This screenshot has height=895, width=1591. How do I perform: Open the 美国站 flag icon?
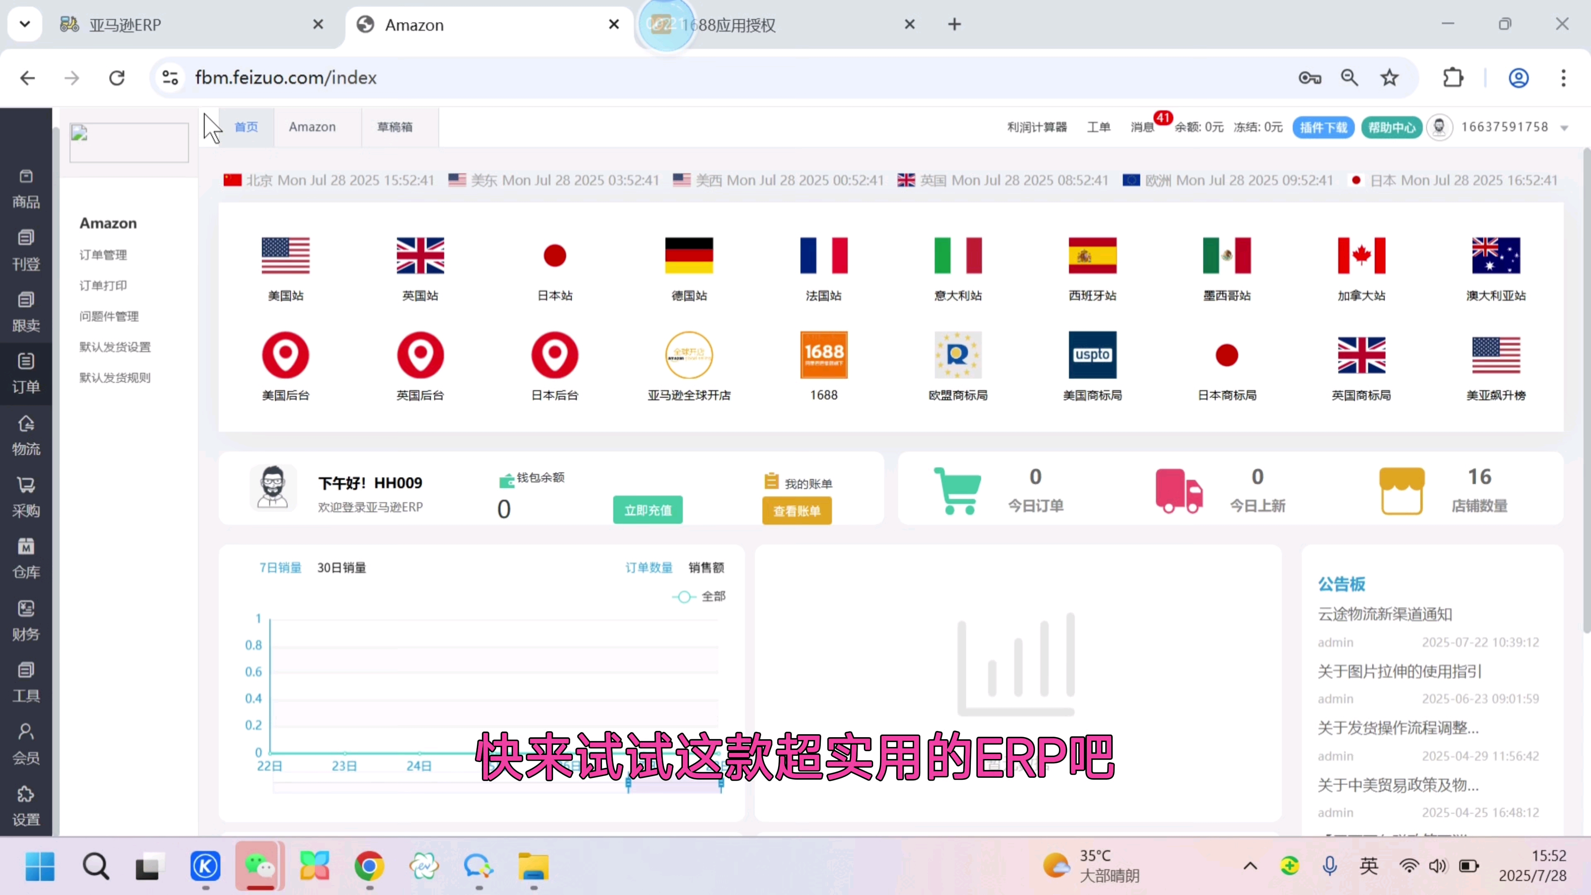pyautogui.click(x=285, y=255)
